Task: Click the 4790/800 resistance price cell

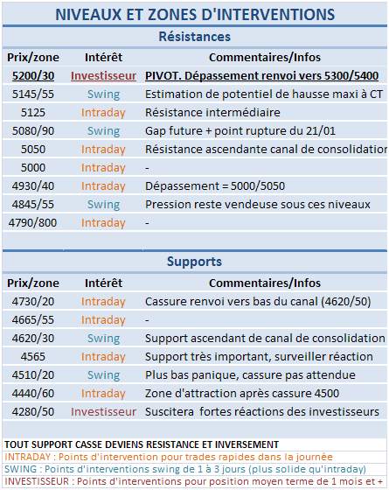Action: click(33, 223)
